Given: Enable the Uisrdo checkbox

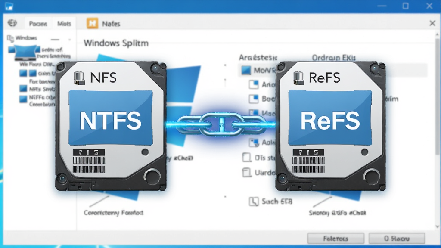Looking at the screenshot, I should tap(247, 172).
